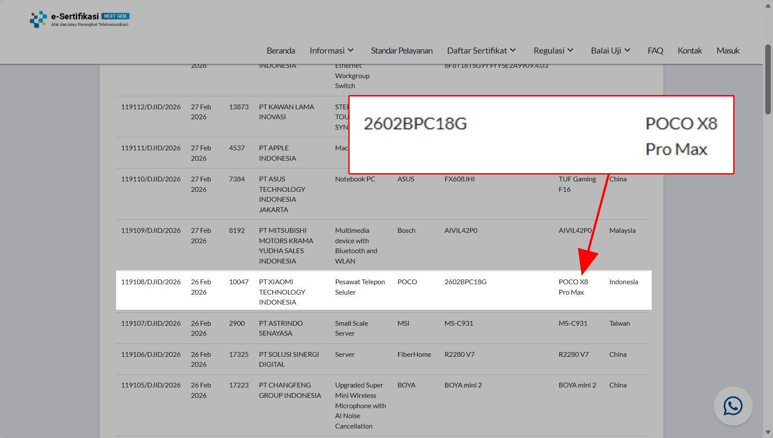Click PT SOLUSI SINERGI DIGITAL cell
Viewport: 773px width, 438px height.
pos(289,359)
